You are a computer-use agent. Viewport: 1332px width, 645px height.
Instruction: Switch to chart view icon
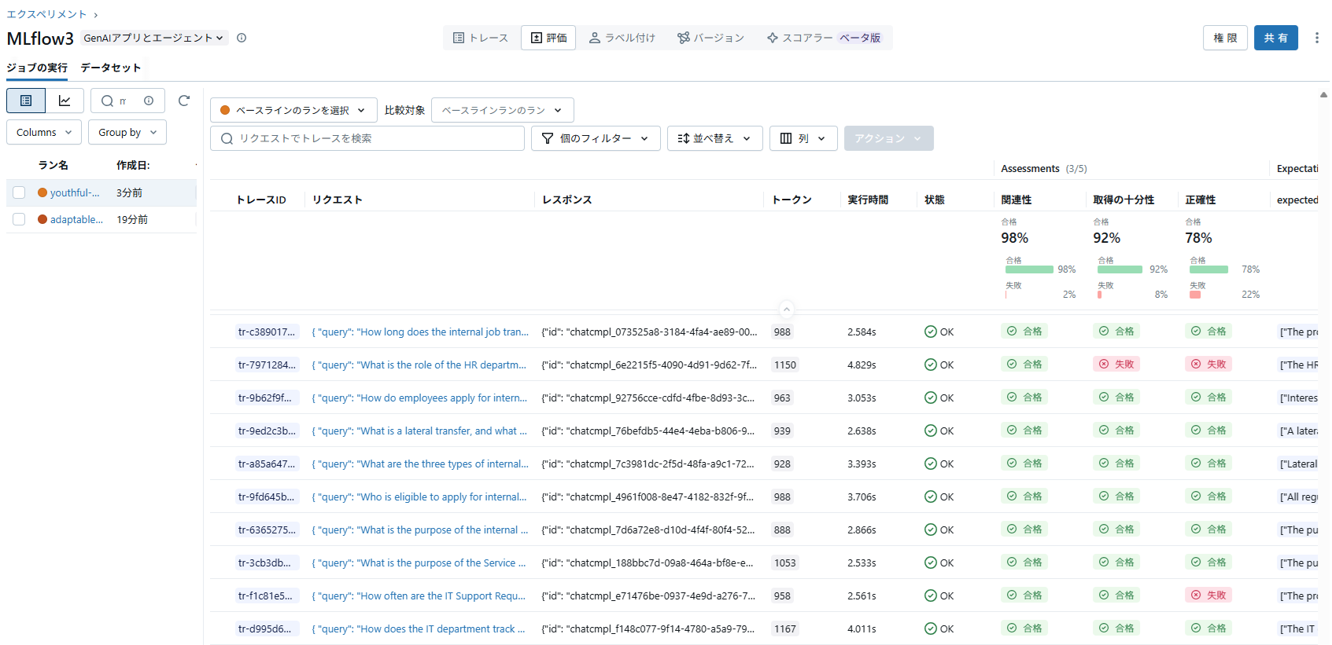coord(65,101)
